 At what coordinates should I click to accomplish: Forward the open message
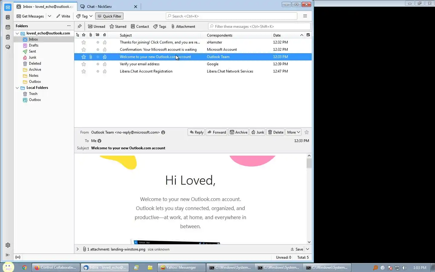pyautogui.click(x=217, y=132)
